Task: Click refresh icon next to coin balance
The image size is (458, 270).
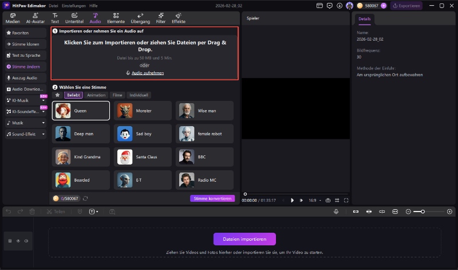Action: 85,198
